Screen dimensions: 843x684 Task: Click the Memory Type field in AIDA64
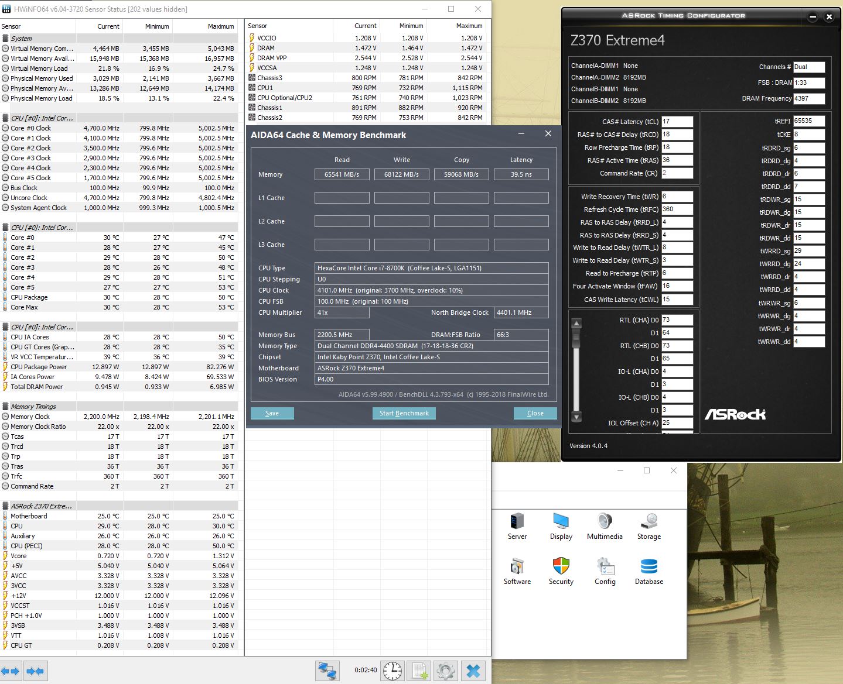pyautogui.click(x=431, y=346)
